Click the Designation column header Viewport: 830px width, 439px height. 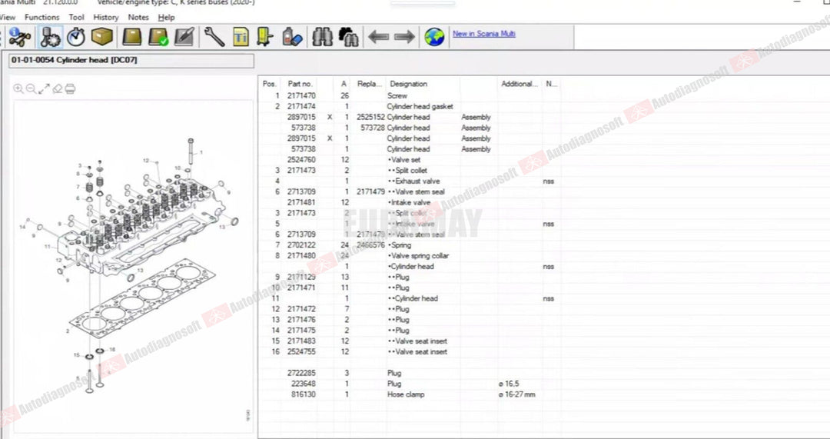(x=408, y=84)
